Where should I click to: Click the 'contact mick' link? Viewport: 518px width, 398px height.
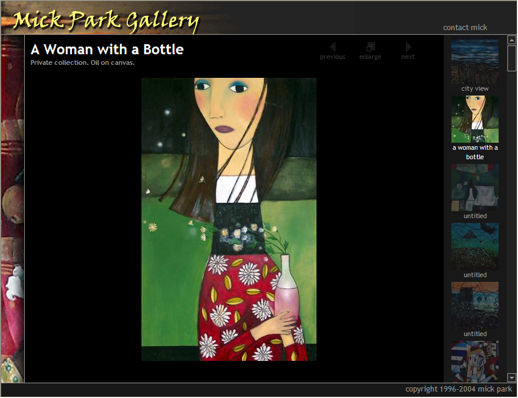[x=465, y=27]
